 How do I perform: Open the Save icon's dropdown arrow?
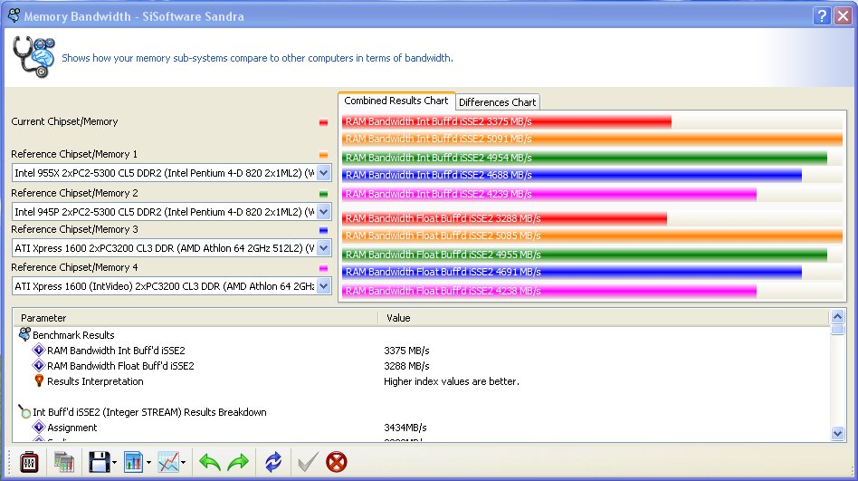114,463
